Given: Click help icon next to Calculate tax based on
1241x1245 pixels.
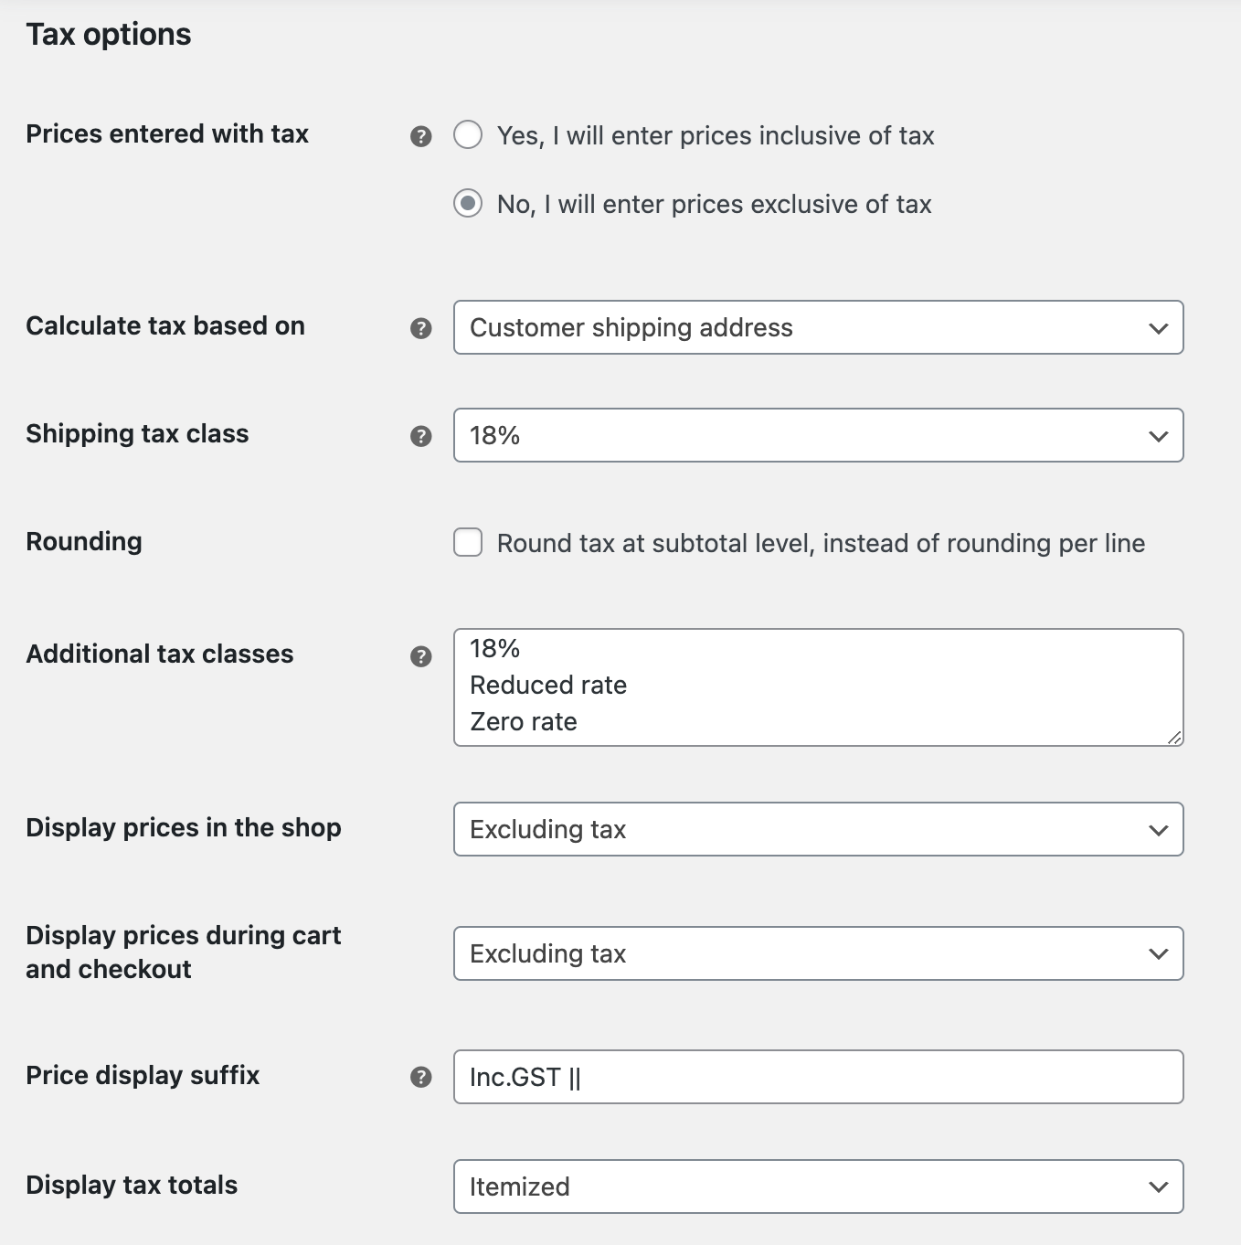Looking at the screenshot, I should [420, 328].
